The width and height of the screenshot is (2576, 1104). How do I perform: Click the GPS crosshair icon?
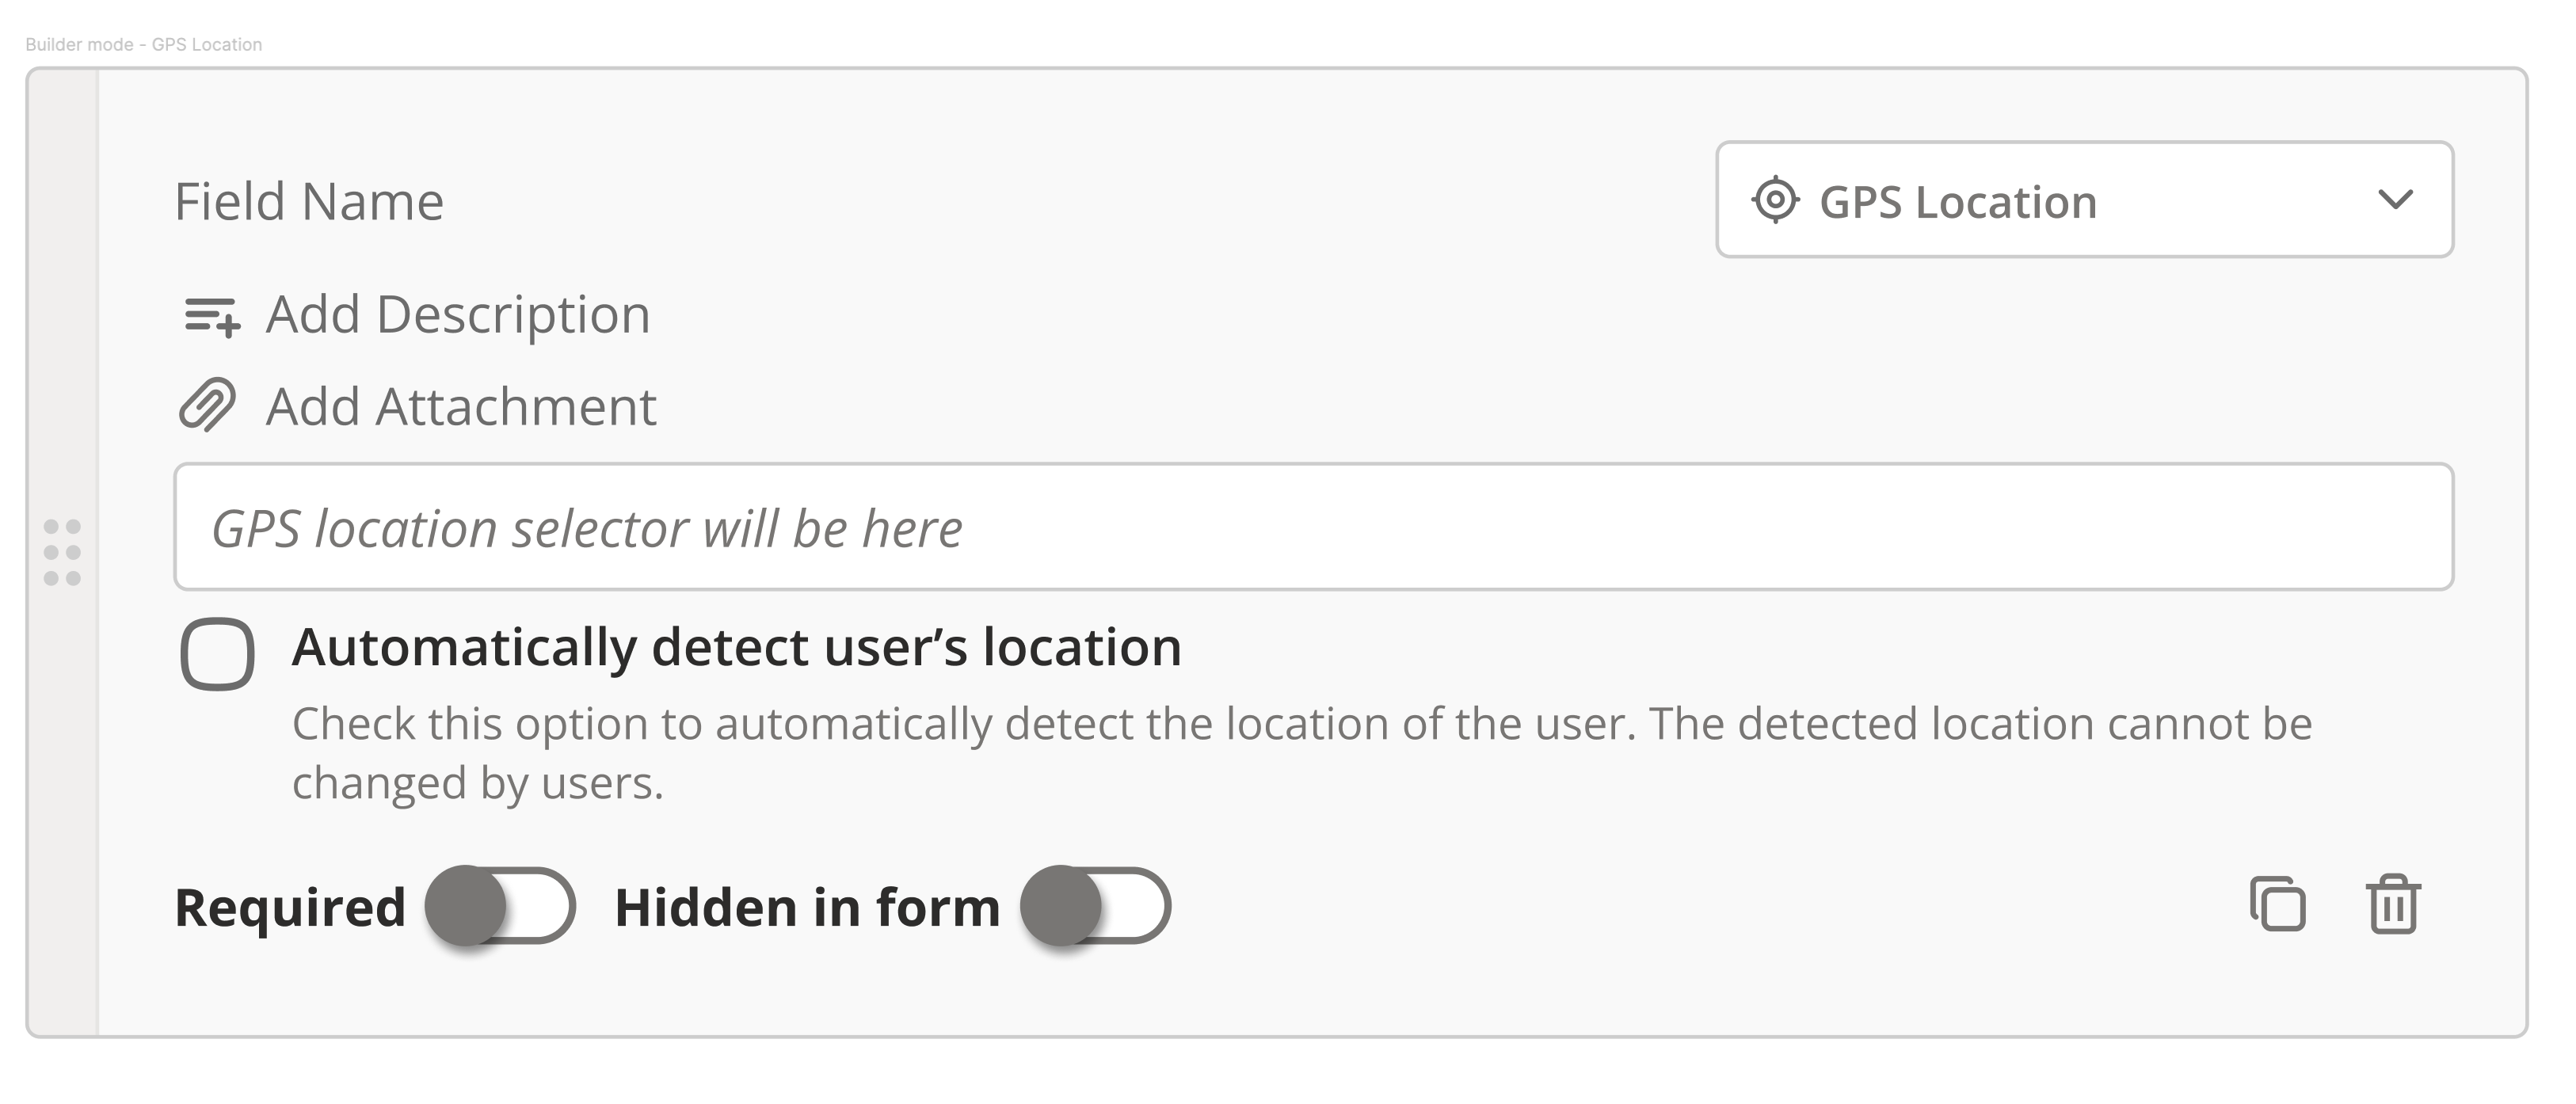click(1775, 200)
